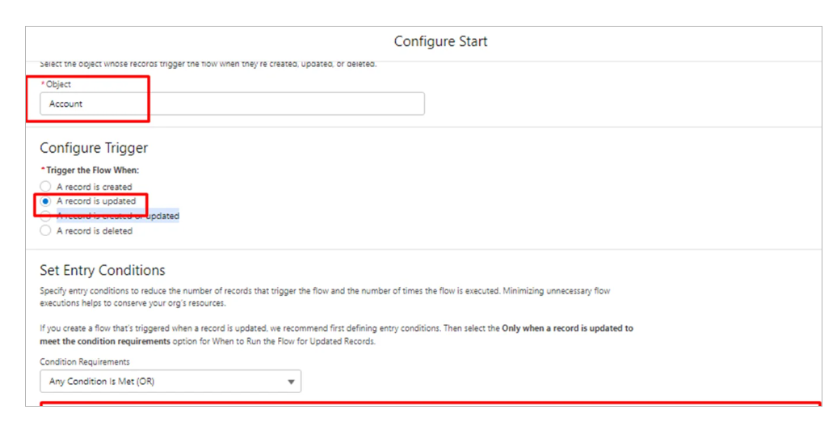837x435 pixels.
Task: Click the "Object" field label
Action: tap(59, 84)
